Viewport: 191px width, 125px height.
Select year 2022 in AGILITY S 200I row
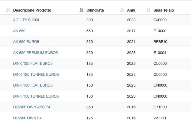(131, 20)
